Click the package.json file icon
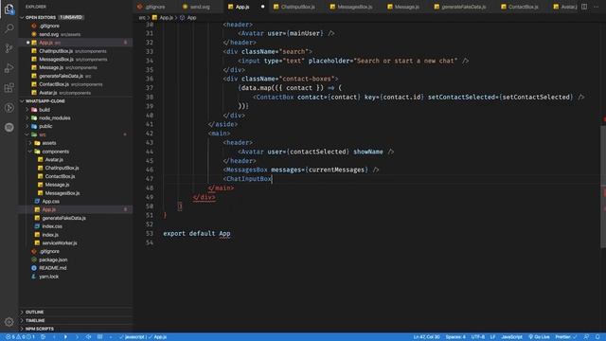606x341 pixels. [34, 260]
